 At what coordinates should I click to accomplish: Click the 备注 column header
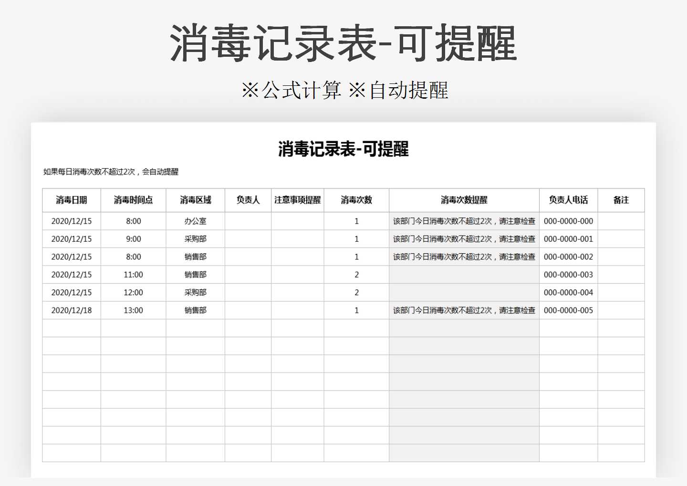[621, 200]
